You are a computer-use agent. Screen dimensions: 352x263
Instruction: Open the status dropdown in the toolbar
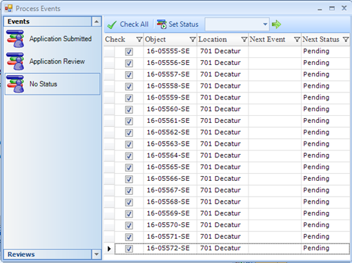pyautogui.click(x=265, y=24)
